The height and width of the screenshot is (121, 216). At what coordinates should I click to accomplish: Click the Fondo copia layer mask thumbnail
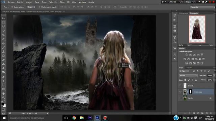tap(190, 92)
